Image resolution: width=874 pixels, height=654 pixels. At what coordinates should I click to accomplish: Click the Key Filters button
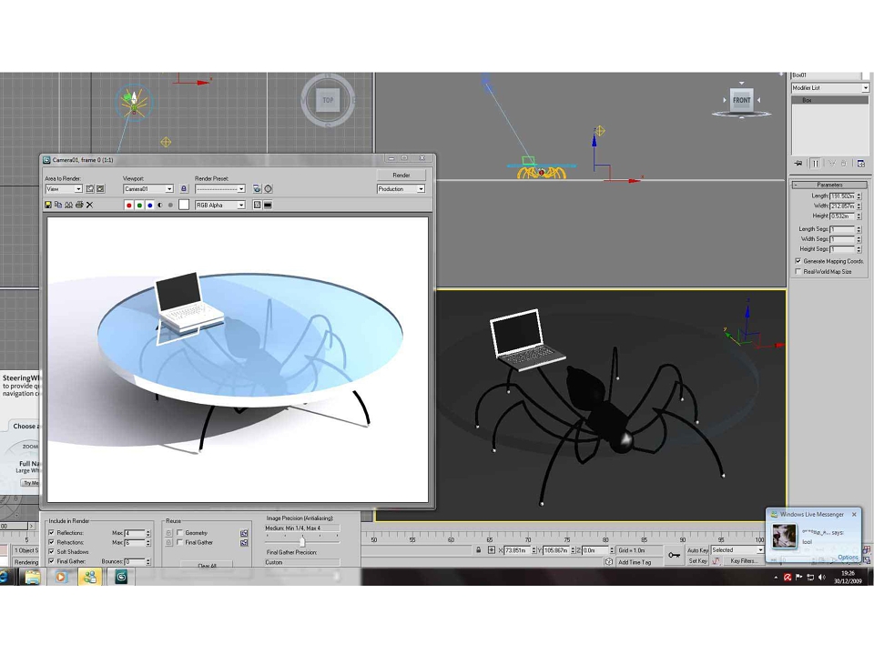(743, 561)
